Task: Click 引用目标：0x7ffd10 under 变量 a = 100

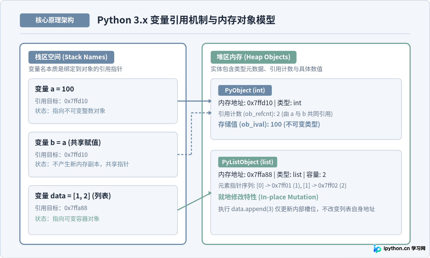Action: pos(61,101)
